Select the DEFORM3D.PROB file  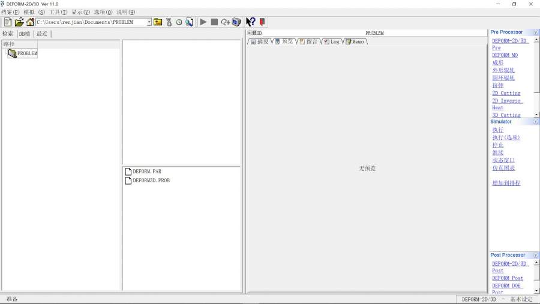tap(148, 180)
